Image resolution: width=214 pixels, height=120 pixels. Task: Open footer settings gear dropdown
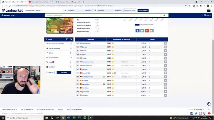(x=209, y=109)
